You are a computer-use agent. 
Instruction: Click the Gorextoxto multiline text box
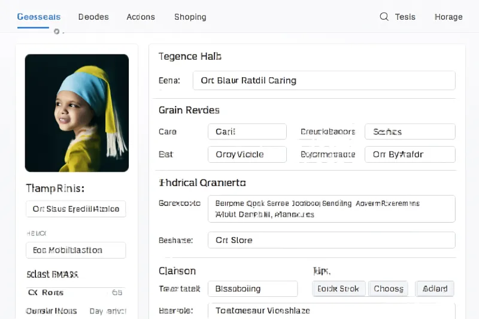click(x=332, y=209)
